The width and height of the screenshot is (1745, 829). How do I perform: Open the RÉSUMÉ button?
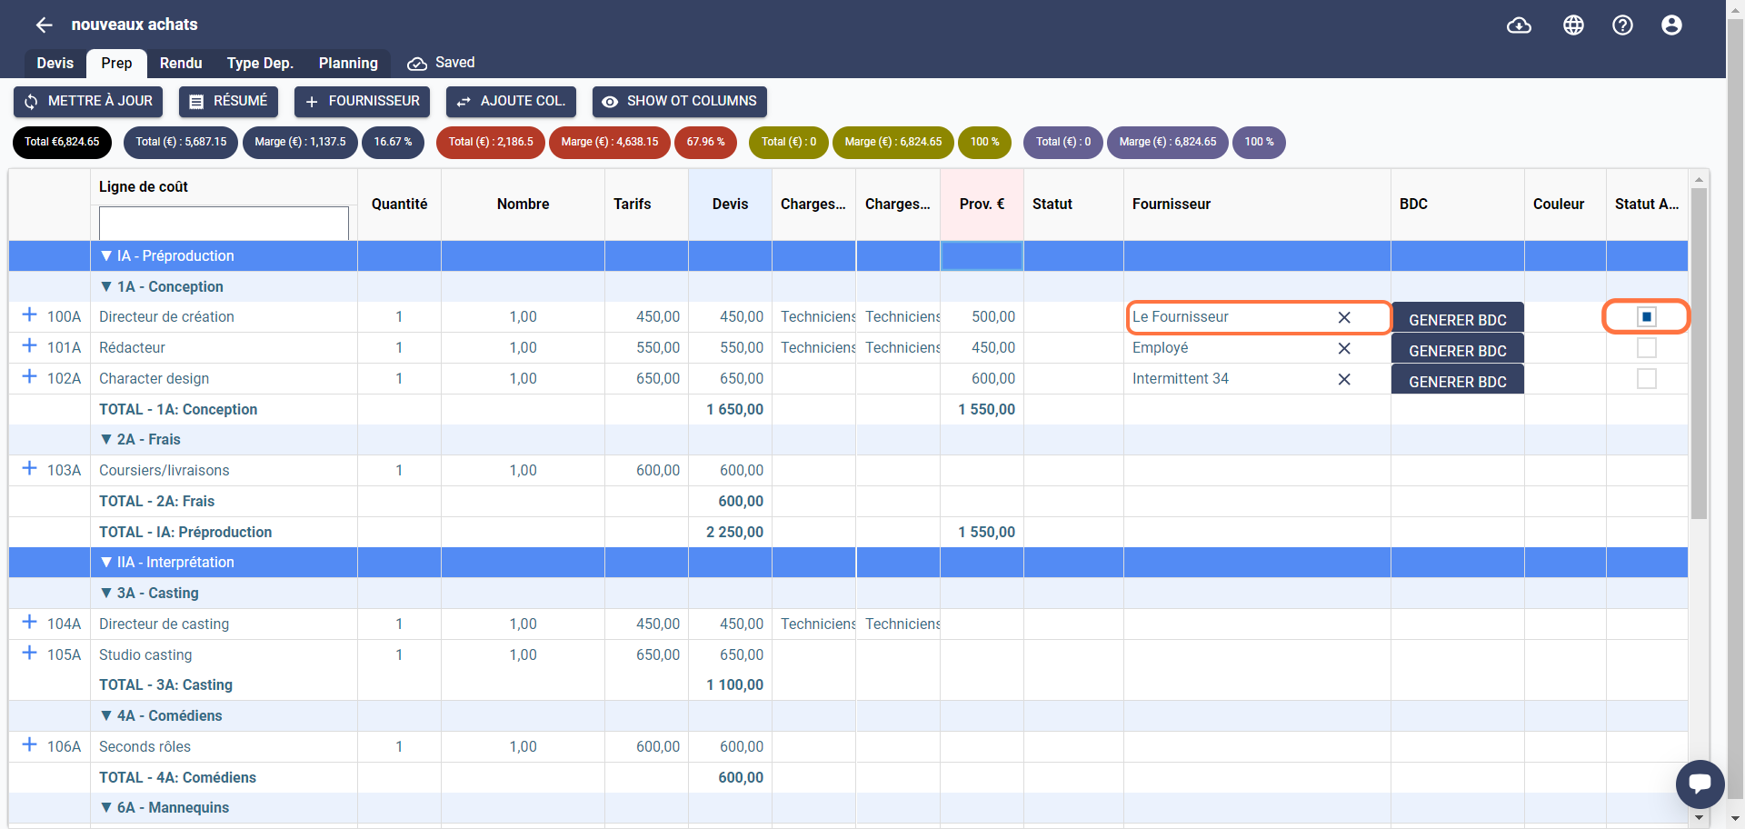pyautogui.click(x=228, y=101)
